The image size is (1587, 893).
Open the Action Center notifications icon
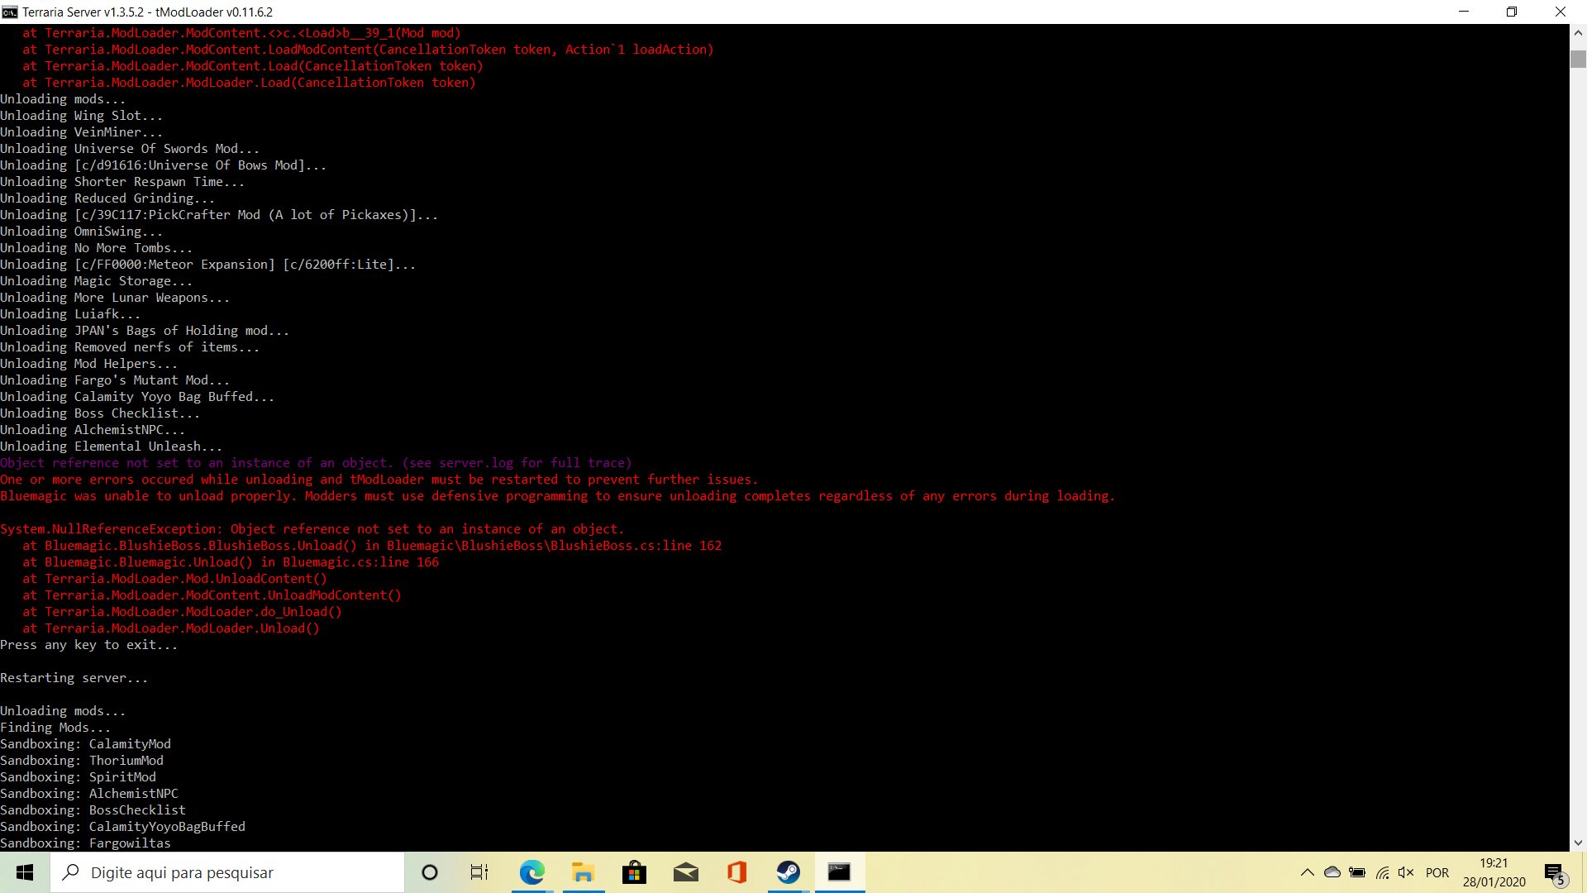pos(1554,872)
